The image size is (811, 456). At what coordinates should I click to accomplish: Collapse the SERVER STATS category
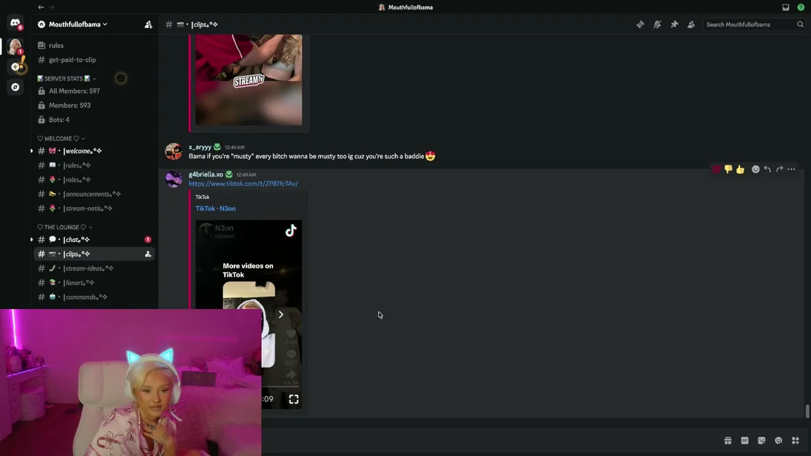pyautogui.click(x=67, y=79)
